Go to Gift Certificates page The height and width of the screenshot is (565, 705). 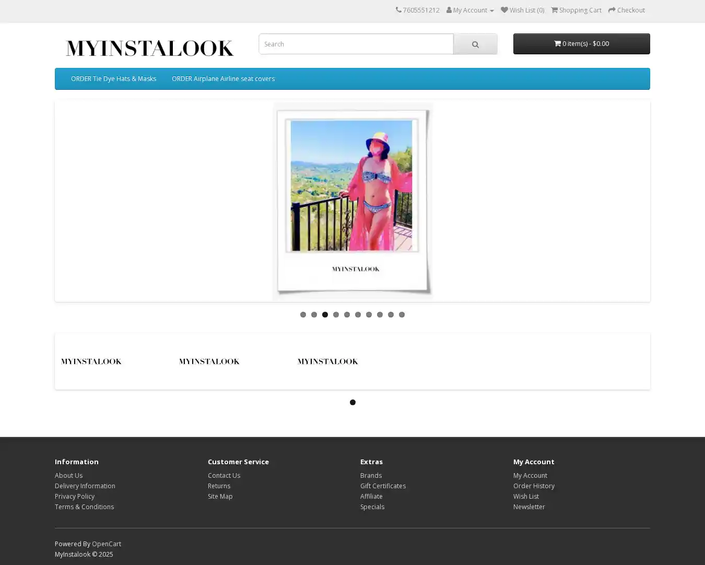[x=383, y=486]
